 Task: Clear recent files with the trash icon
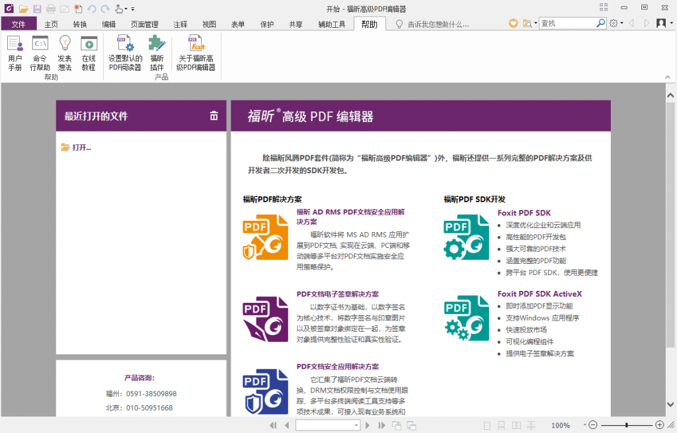pos(214,116)
